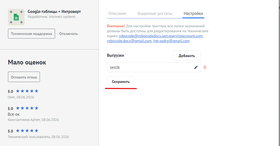The width and height of the screenshot is (280, 146).
Task: Click the star rating of Олег's review
Action: coord(27,91)
